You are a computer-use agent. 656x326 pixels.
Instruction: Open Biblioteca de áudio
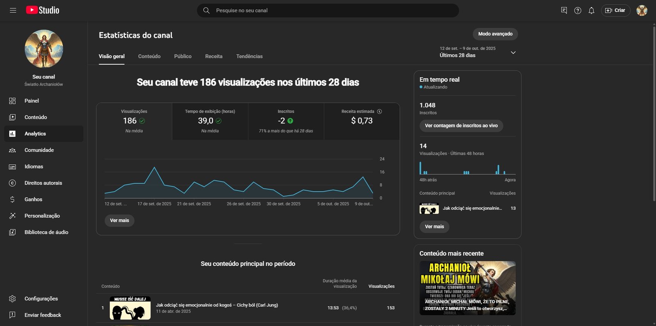point(46,232)
